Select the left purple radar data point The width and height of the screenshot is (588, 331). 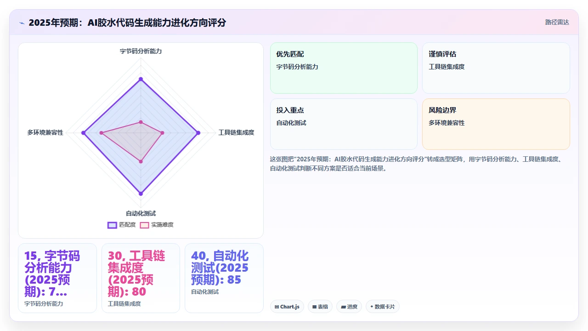(84, 133)
